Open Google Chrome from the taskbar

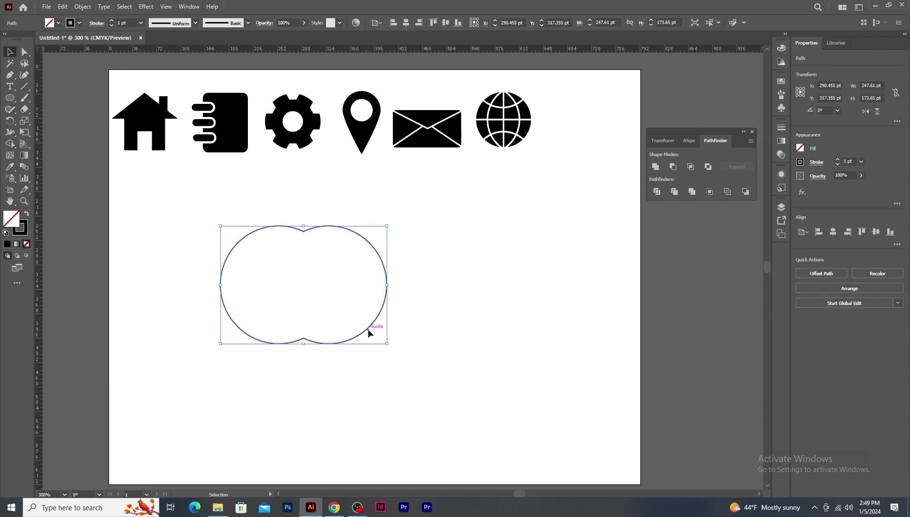coord(334,508)
